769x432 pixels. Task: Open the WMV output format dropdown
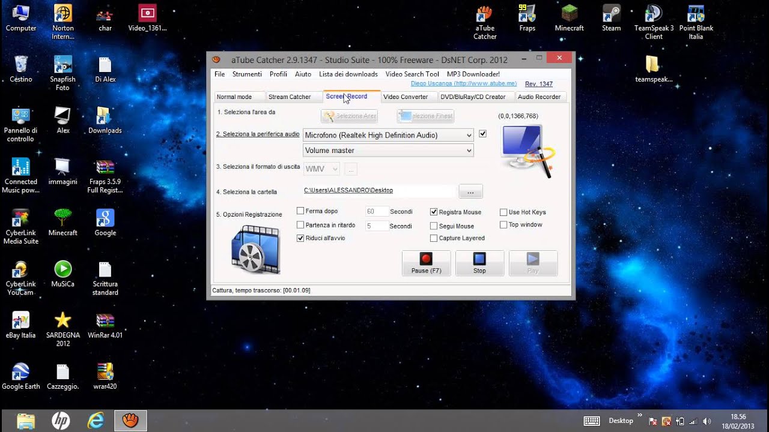click(321, 169)
